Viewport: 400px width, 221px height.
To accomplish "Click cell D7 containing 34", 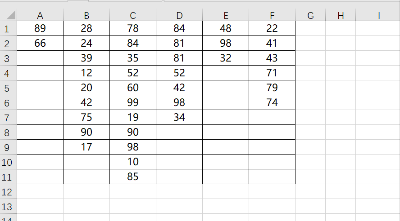I will 179,118.
